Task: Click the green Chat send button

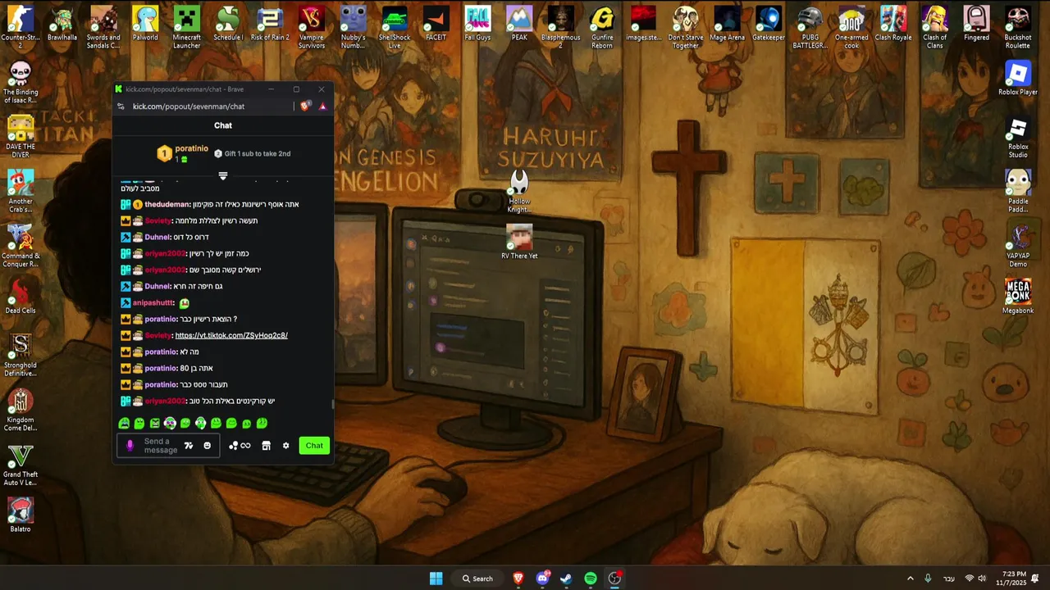Action: (314, 446)
